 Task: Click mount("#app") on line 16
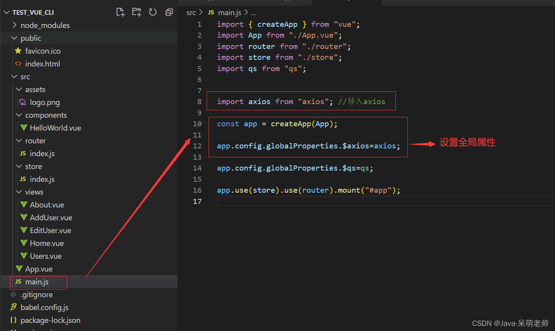click(x=367, y=190)
